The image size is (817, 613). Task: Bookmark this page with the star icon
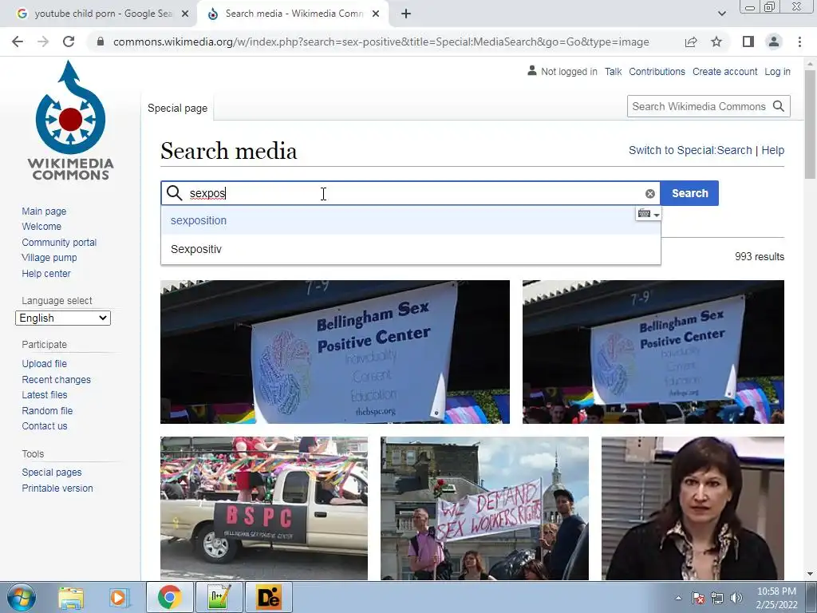click(716, 42)
